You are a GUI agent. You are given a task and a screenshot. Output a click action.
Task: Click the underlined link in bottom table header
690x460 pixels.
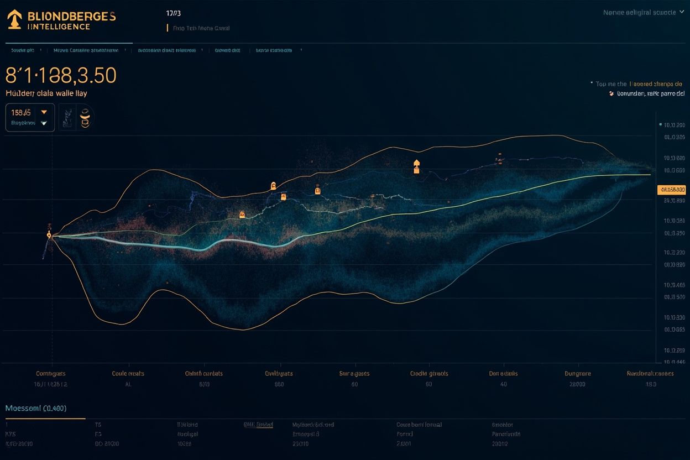coord(258,425)
